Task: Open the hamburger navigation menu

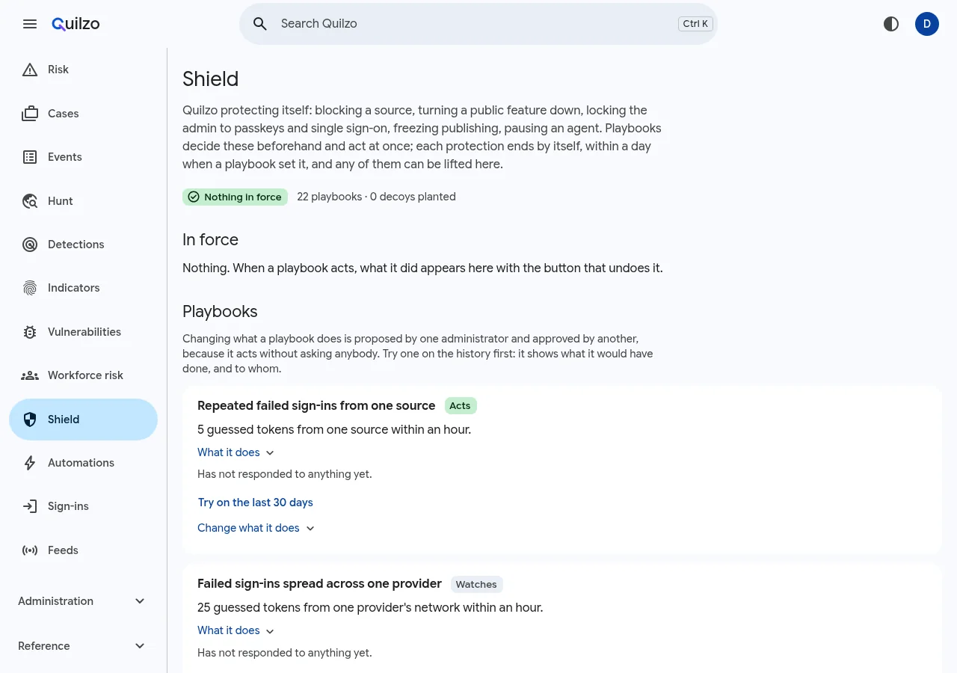Action: (x=30, y=24)
